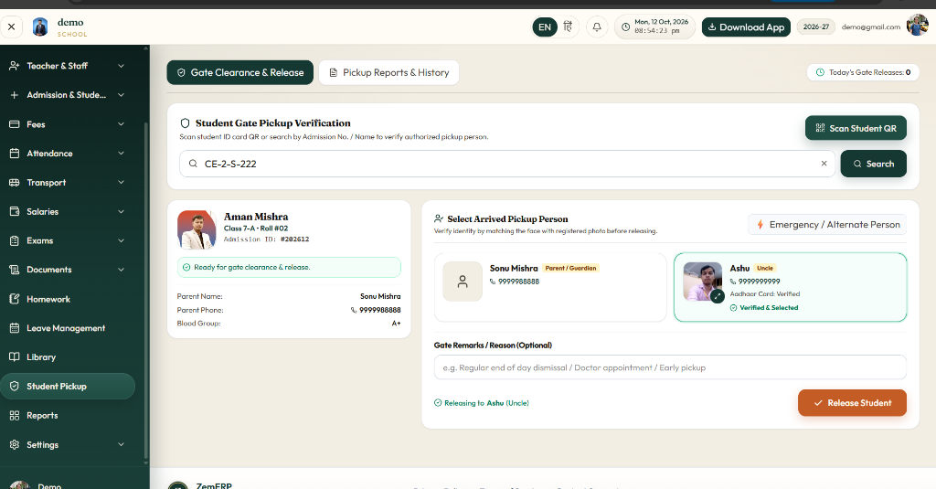936x489 pixels.
Task: Click Library book icon in sidebar
Action: 15,357
